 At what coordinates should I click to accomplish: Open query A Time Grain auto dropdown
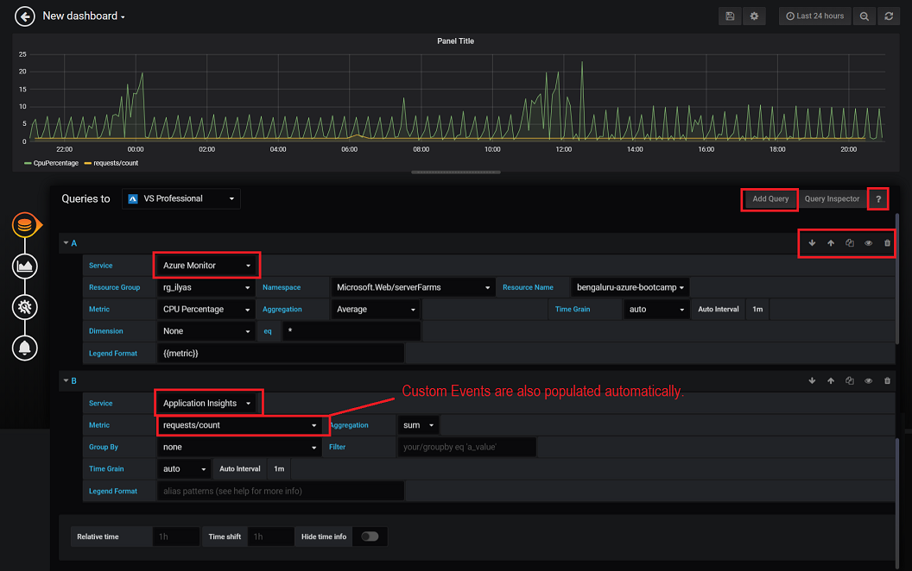click(656, 309)
